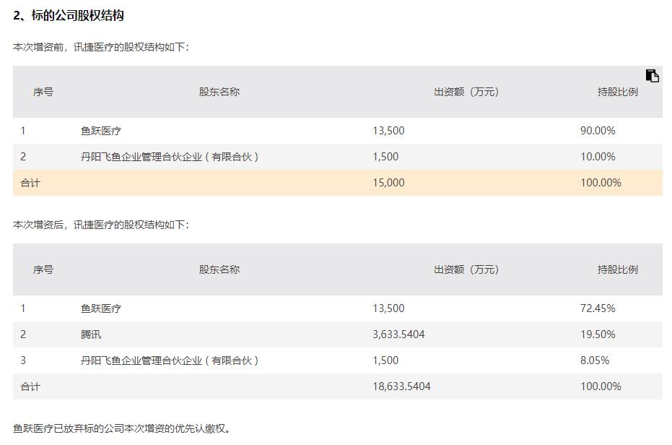The image size is (672, 445).
Task: Click the sentence starting with 本次增资后
Action: (x=101, y=225)
